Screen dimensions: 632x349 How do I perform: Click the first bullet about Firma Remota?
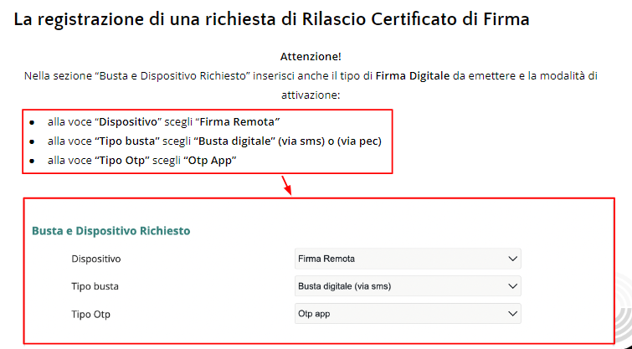click(163, 121)
